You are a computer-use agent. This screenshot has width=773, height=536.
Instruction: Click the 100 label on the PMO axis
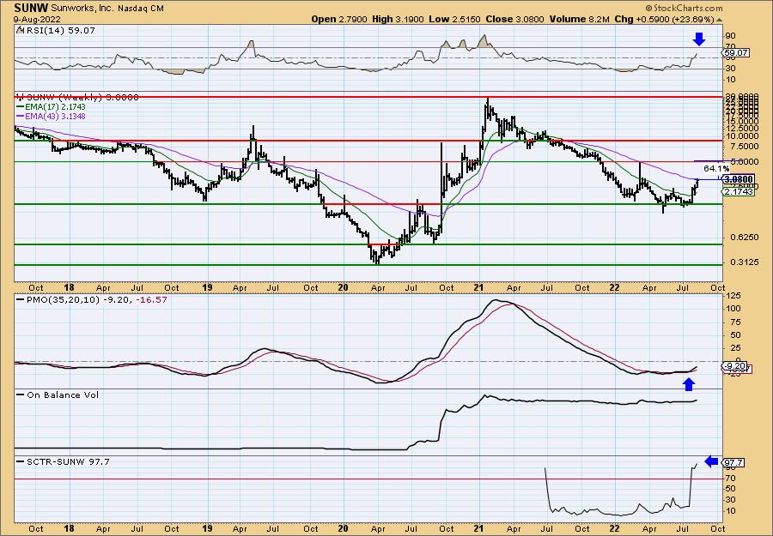pos(733,309)
